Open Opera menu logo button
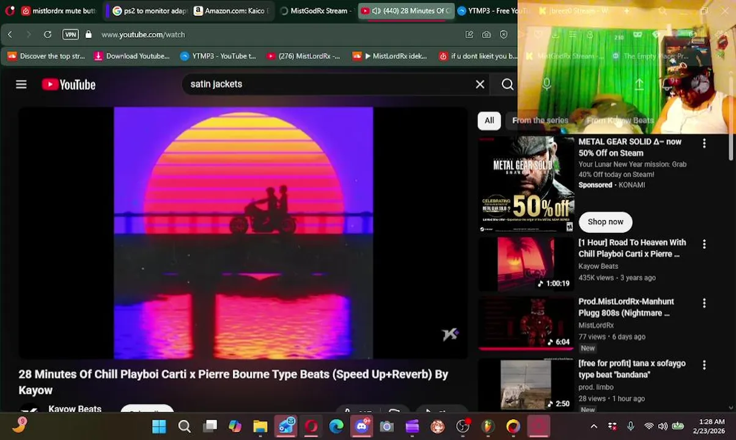 pos(9,11)
